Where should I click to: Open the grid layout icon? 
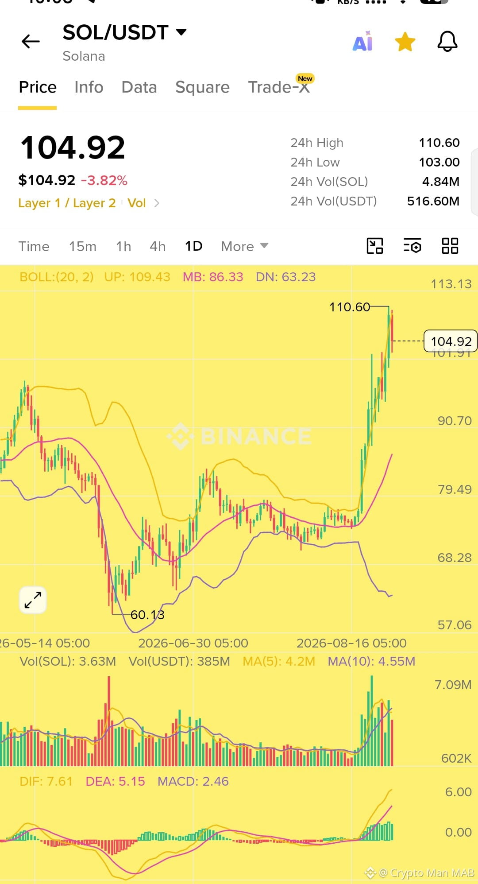tap(450, 246)
